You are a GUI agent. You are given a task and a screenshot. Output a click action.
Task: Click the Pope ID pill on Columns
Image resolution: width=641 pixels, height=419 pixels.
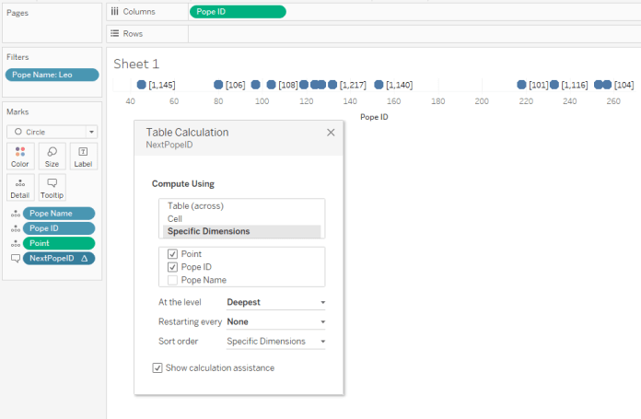point(238,12)
